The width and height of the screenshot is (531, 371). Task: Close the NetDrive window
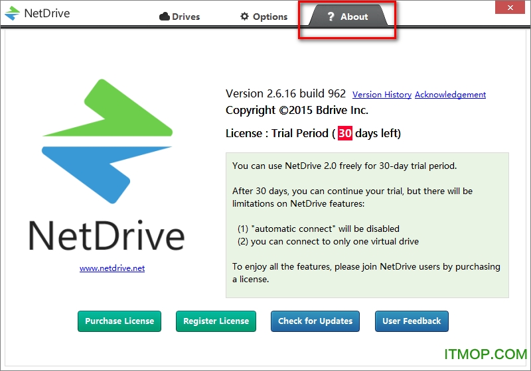coord(510,7)
